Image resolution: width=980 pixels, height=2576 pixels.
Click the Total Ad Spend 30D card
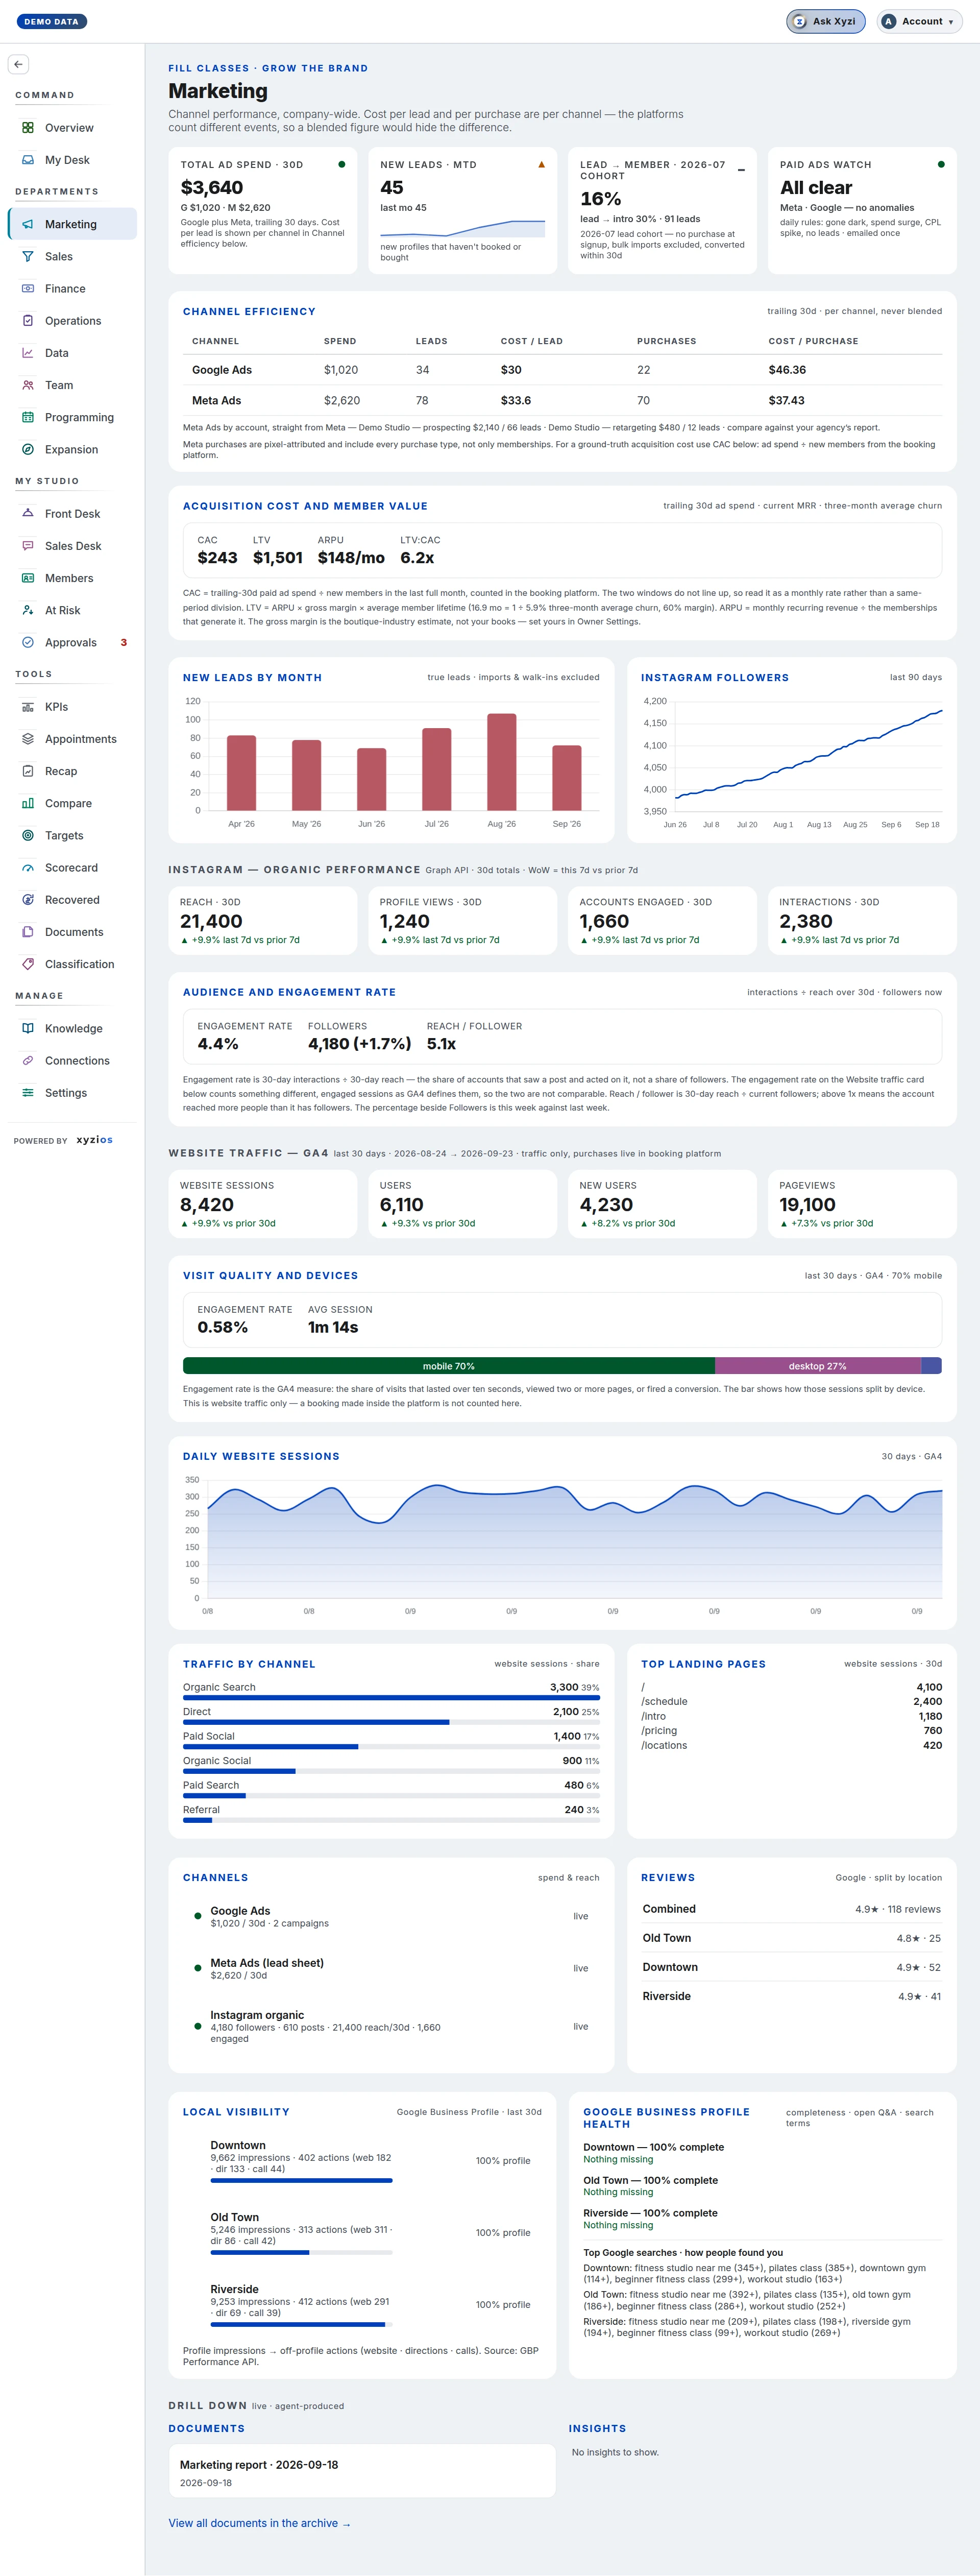click(x=263, y=210)
